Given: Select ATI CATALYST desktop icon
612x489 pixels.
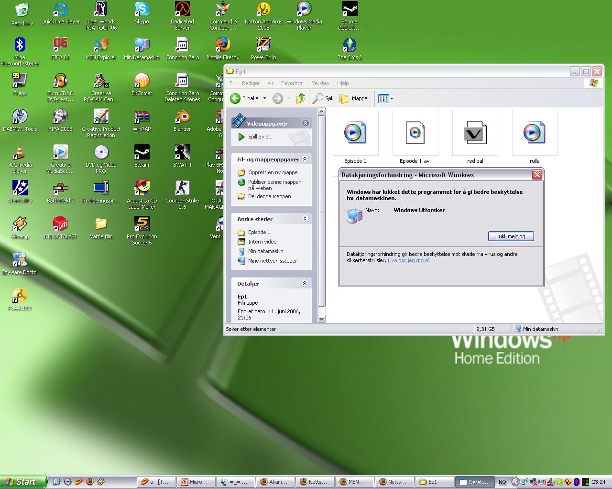Looking at the screenshot, I should [x=60, y=228].
